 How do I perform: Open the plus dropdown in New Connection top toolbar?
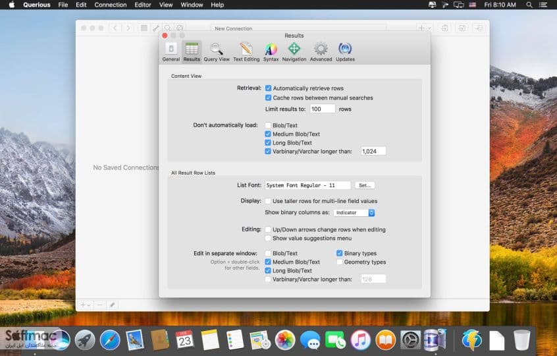coord(425,28)
